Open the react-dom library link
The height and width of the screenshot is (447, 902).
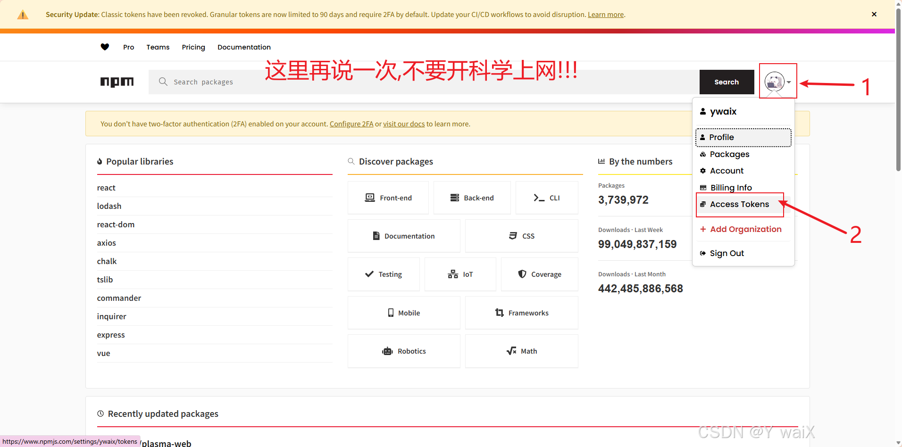tap(116, 224)
